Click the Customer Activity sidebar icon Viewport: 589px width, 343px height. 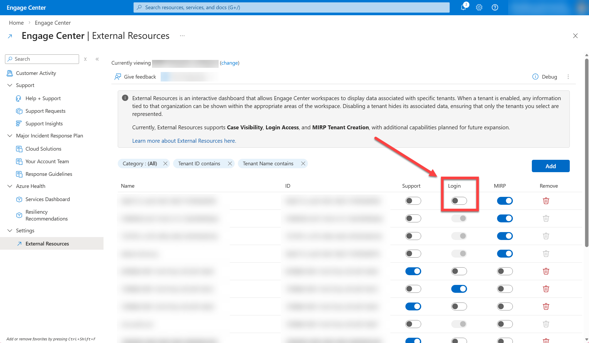point(10,73)
